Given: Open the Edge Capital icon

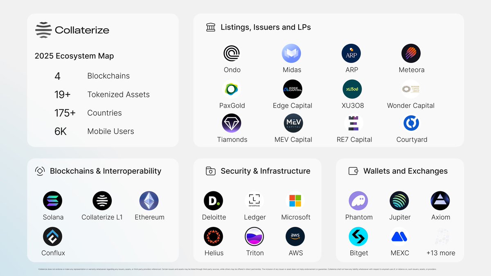Looking at the screenshot, I should pyautogui.click(x=293, y=89).
